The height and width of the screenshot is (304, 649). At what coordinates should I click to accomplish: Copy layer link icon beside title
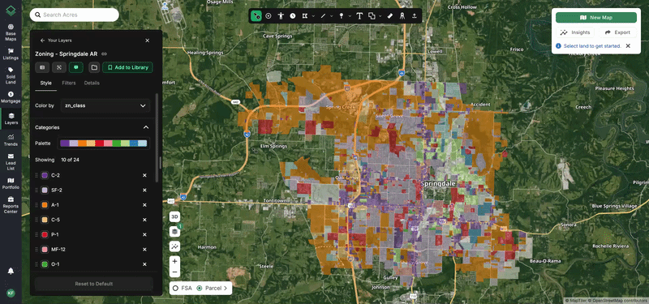click(105, 54)
